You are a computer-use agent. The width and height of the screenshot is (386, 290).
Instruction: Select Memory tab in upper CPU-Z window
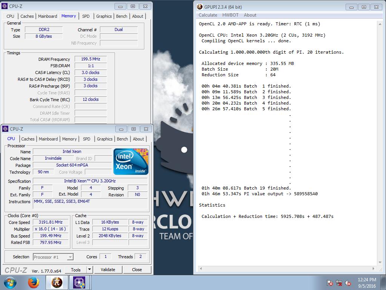tap(69, 16)
